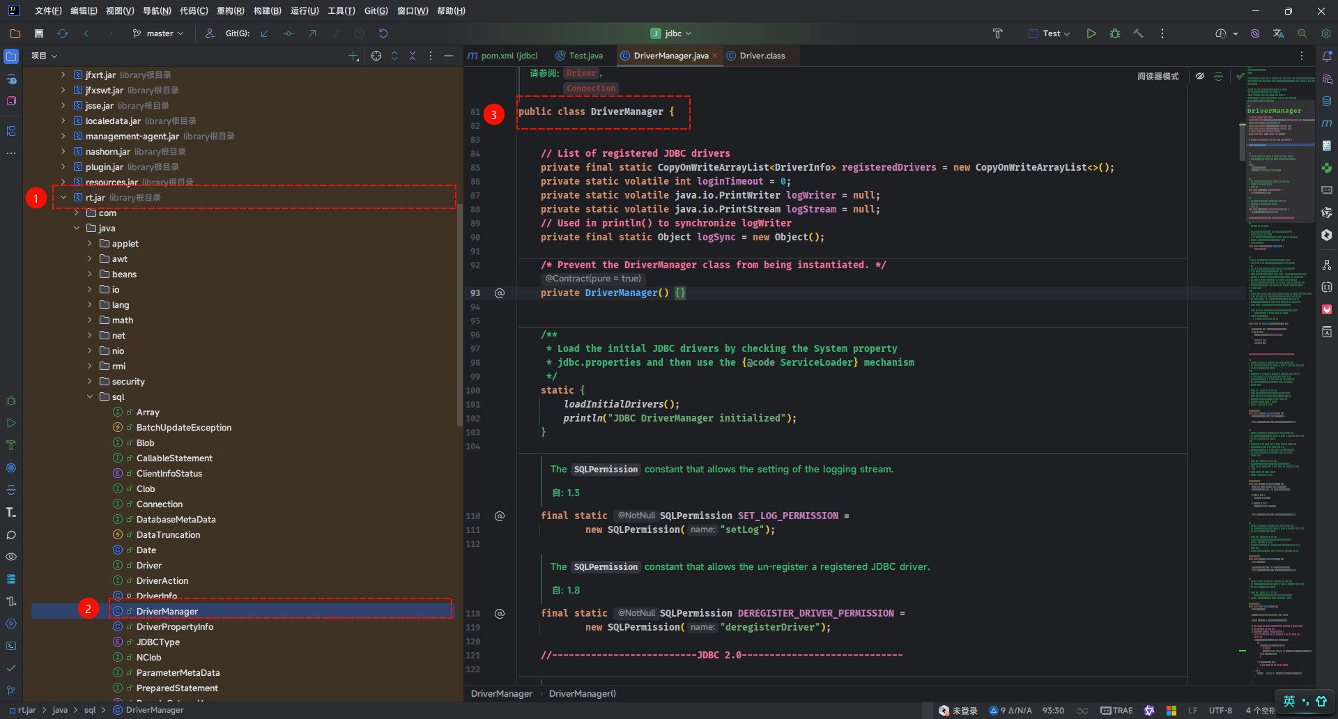Start debugging with the bug icon
Viewport: 1338px width, 719px height.
[1115, 33]
